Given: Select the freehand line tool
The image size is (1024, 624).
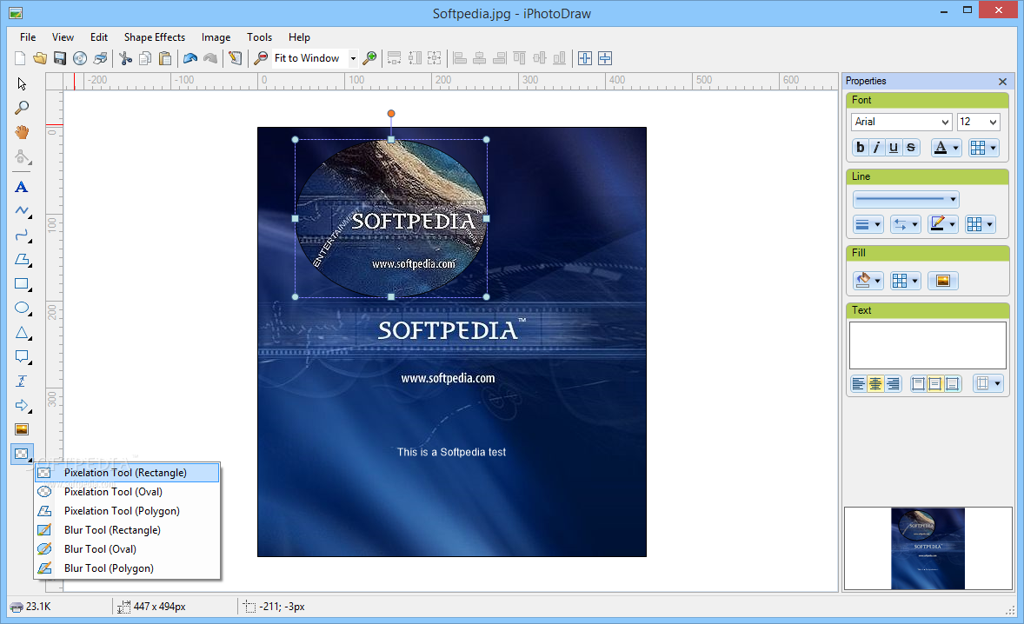Looking at the screenshot, I should click(23, 211).
